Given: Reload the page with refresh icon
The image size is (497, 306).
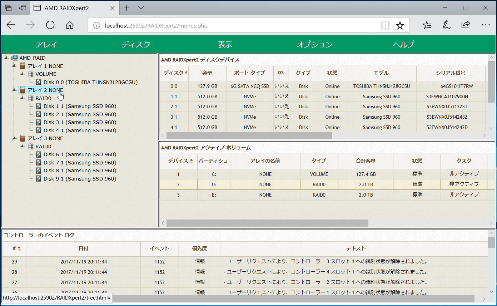Looking at the screenshot, I should (x=50, y=25).
